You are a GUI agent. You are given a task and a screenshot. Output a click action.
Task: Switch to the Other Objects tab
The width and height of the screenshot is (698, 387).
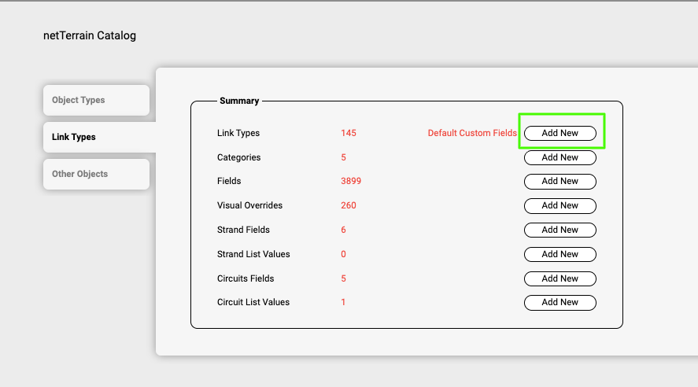[x=95, y=174]
